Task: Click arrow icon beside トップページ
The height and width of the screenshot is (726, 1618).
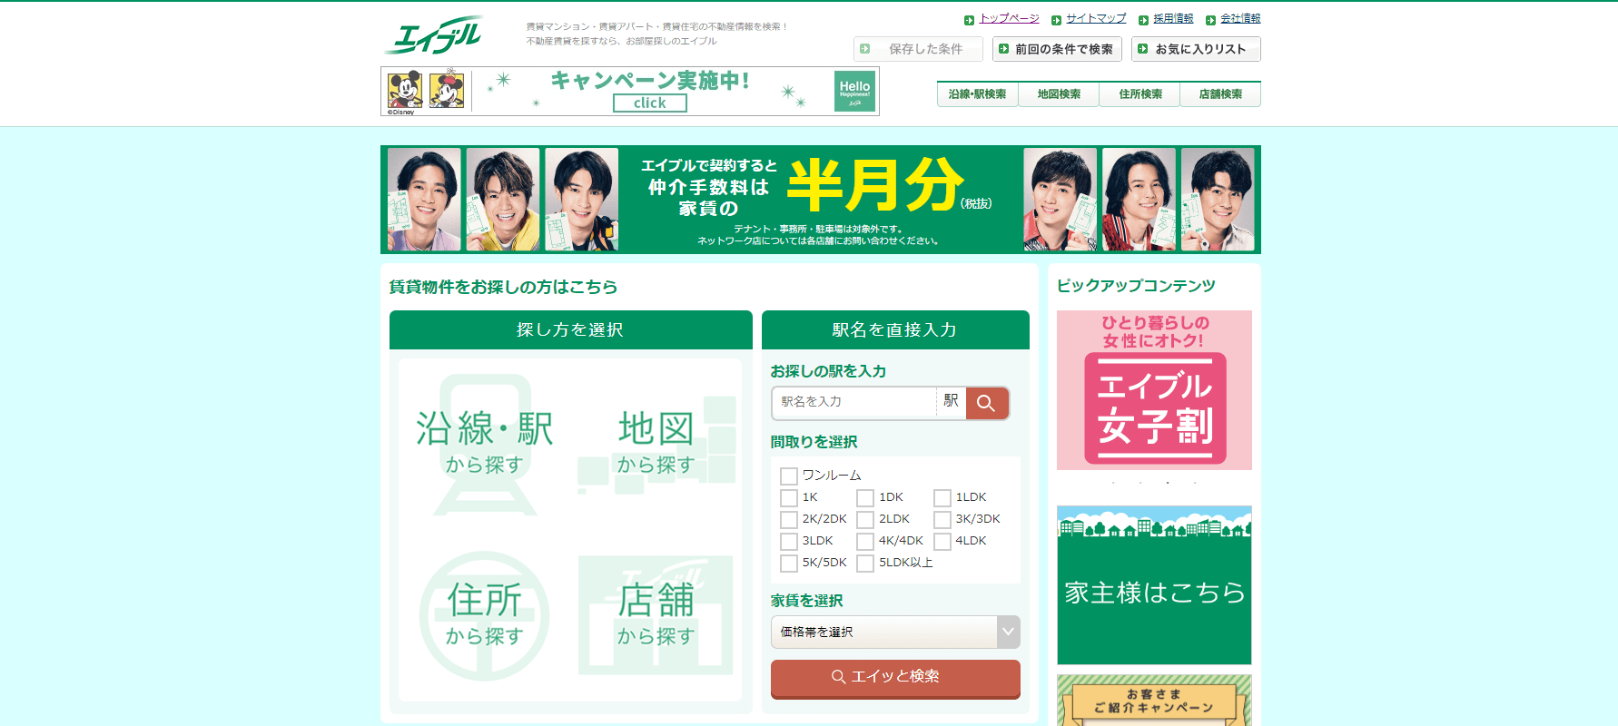Action: (x=969, y=20)
